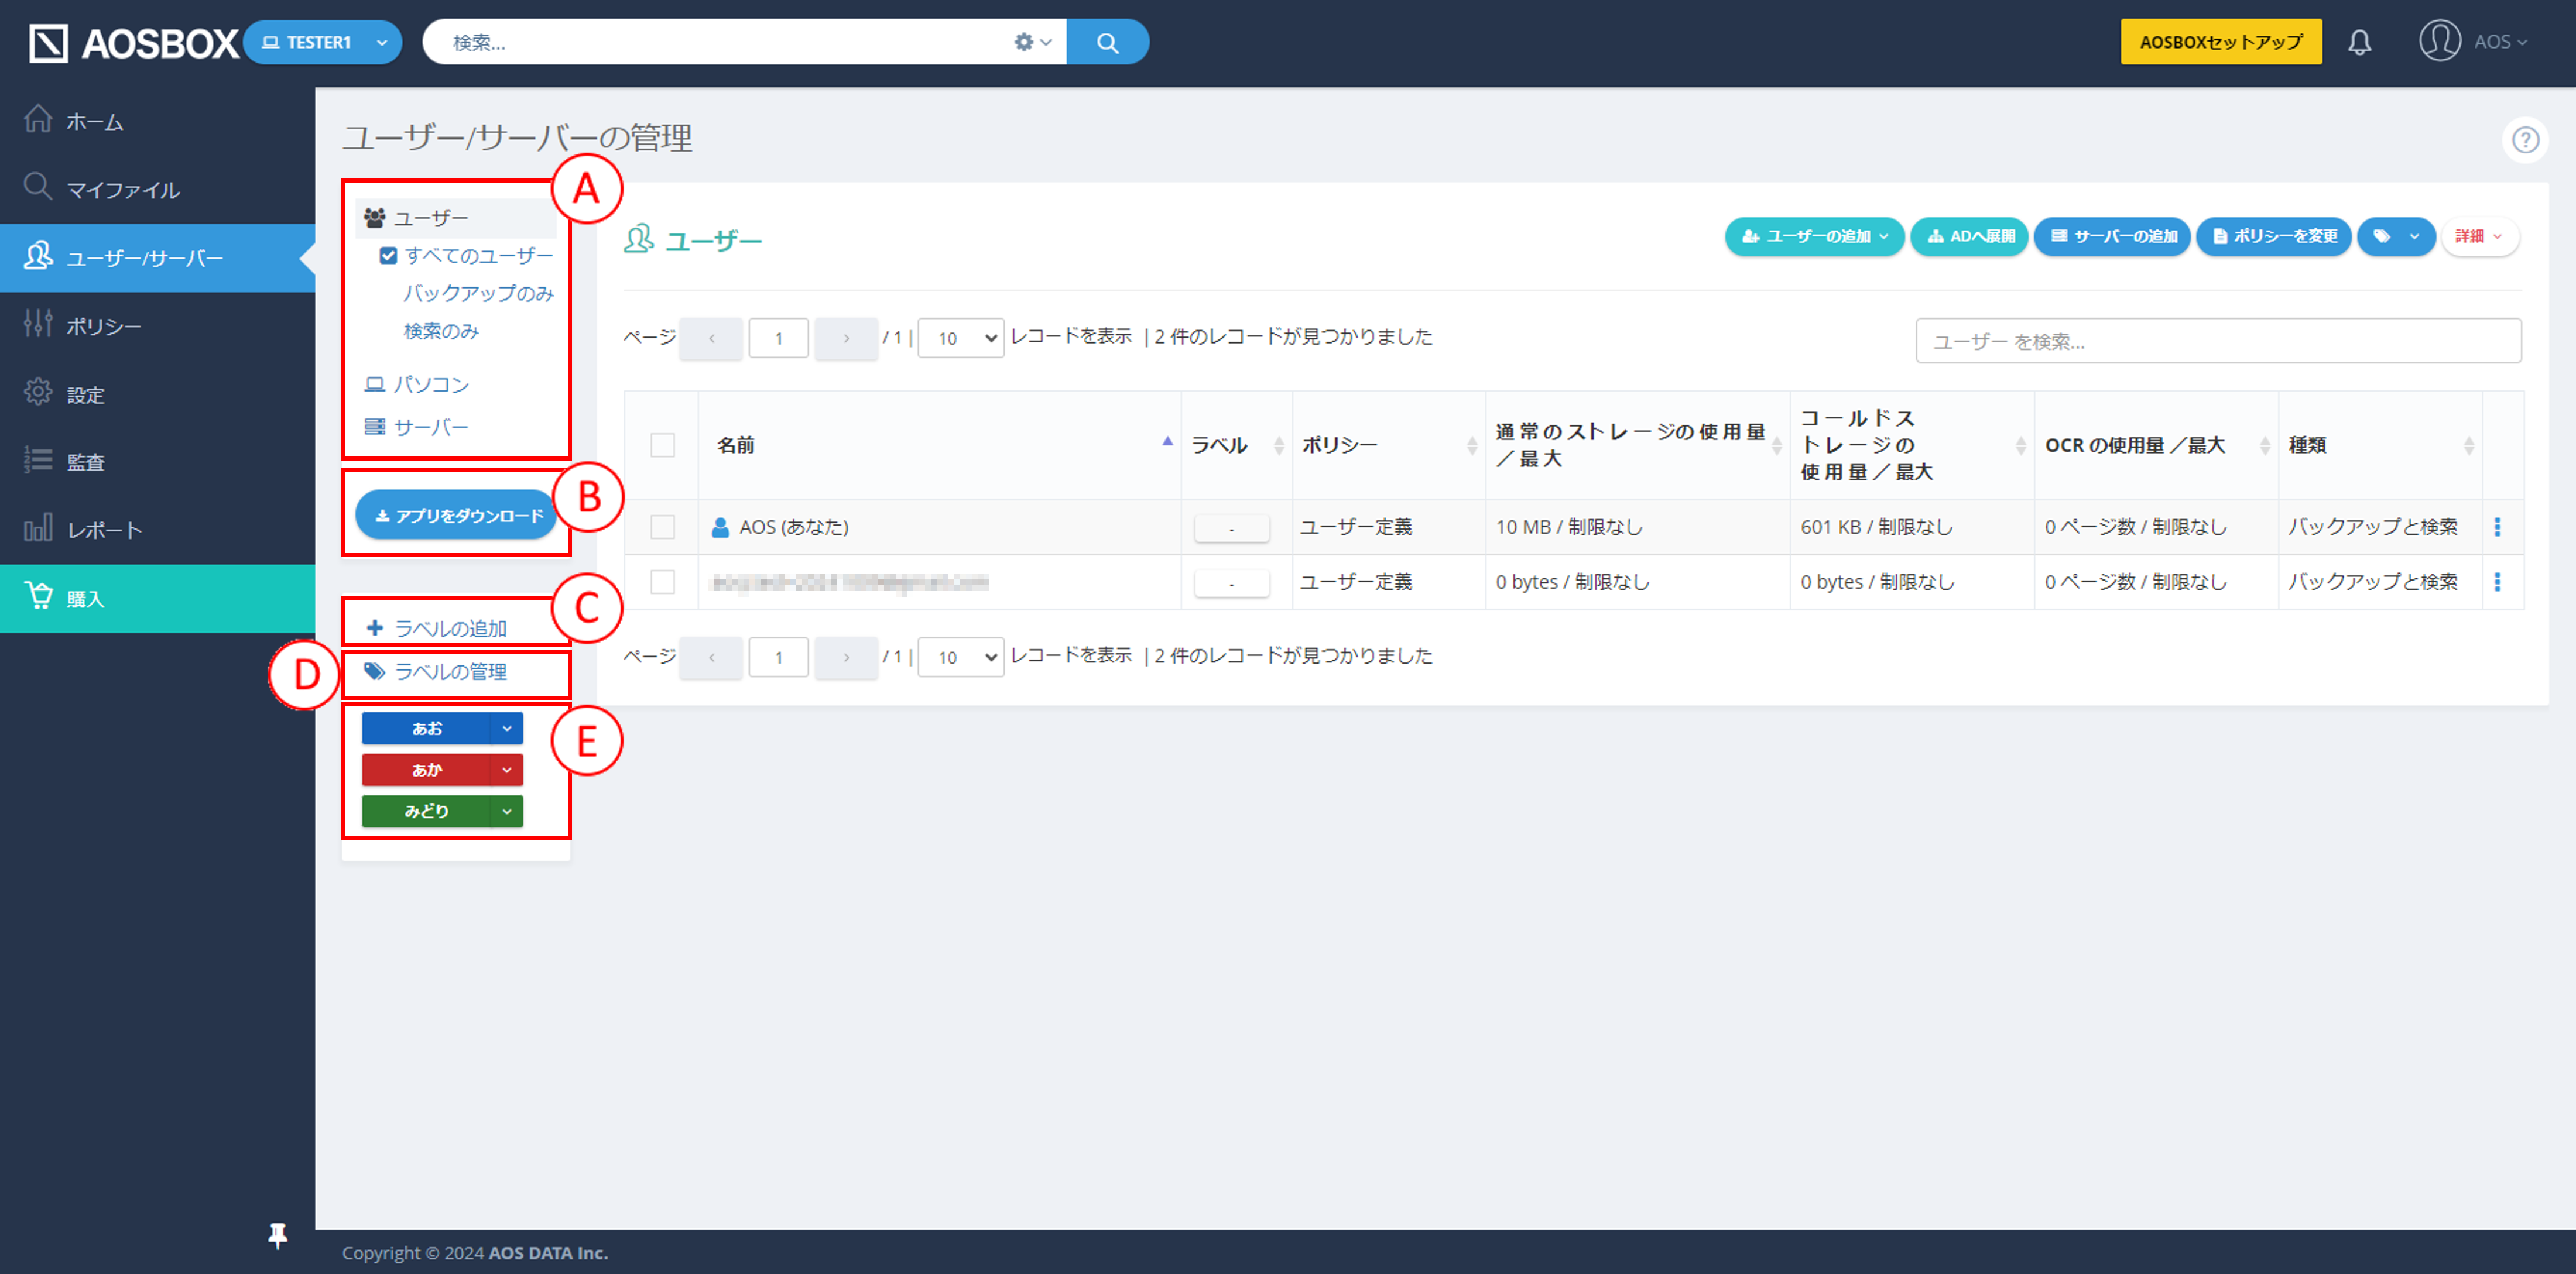2576x1274 pixels.
Task: Click the search magnifier button in top bar
Action: tap(1107, 42)
